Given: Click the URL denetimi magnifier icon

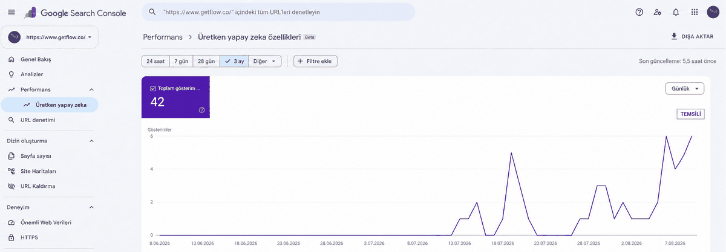Looking at the screenshot, I should click(11, 120).
